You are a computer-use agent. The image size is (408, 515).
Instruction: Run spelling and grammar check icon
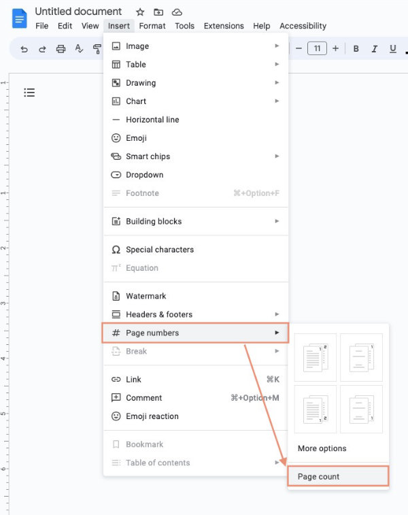[79, 49]
